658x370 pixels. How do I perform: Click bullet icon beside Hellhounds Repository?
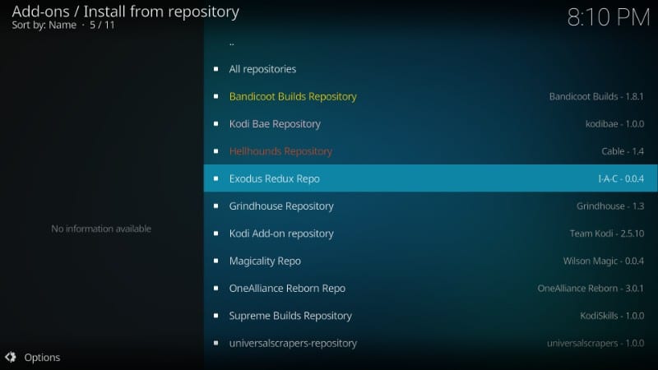coord(215,151)
